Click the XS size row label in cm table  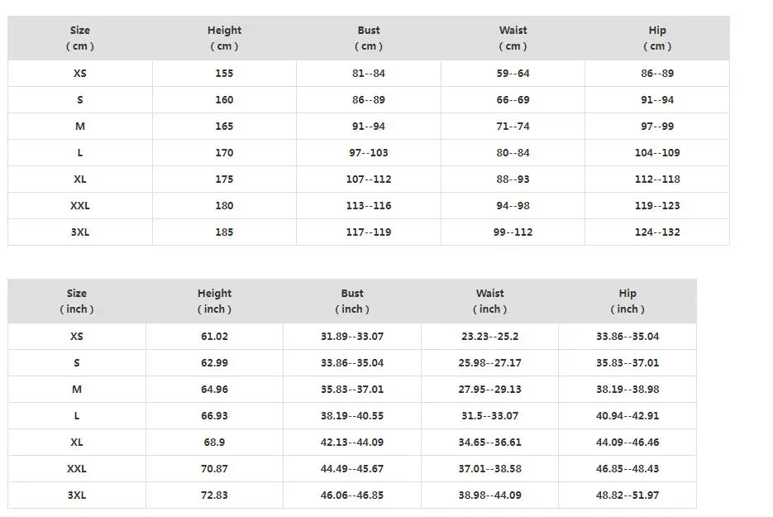[x=80, y=74]
